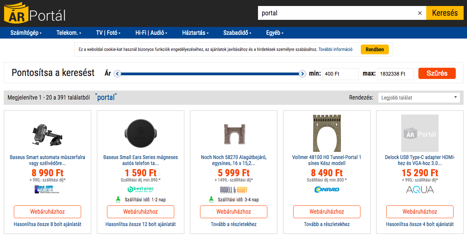The width and height of the screenshot is (467, 238).
Task: Open the Szabadidő menu
Action: (x=237, y=33)
